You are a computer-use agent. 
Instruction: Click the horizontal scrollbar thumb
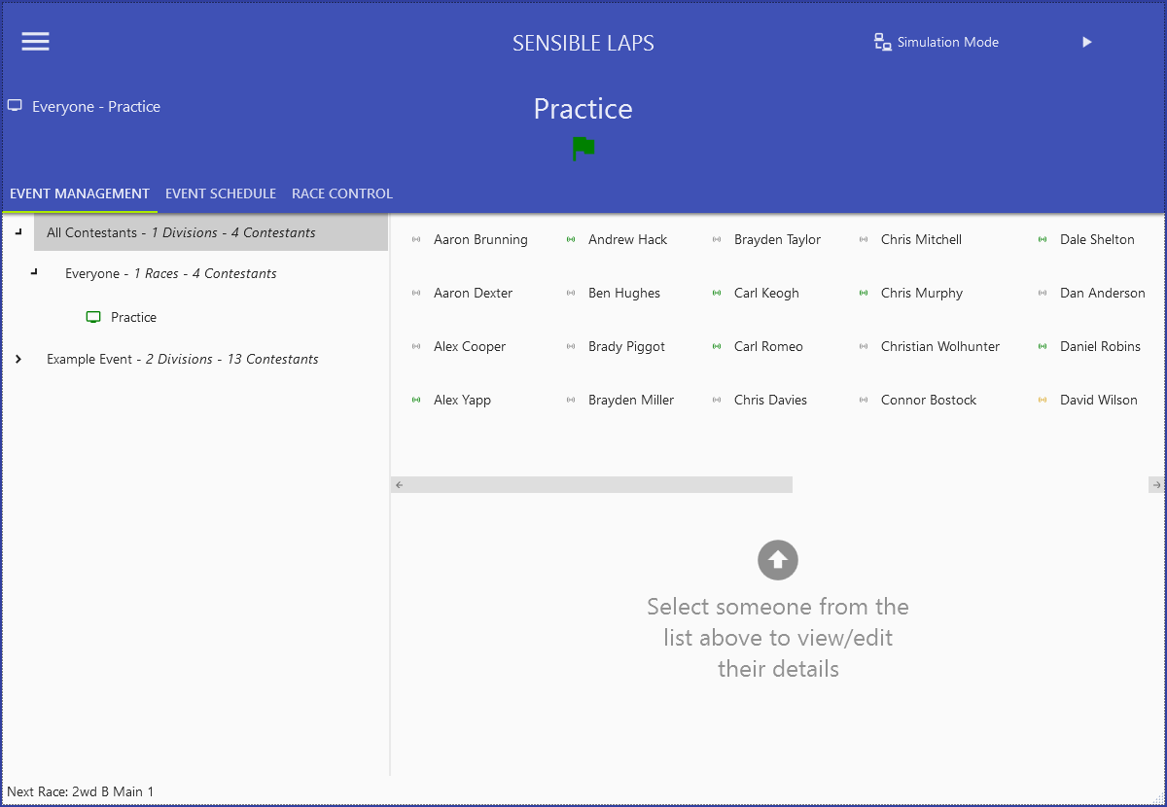point(598,484)
